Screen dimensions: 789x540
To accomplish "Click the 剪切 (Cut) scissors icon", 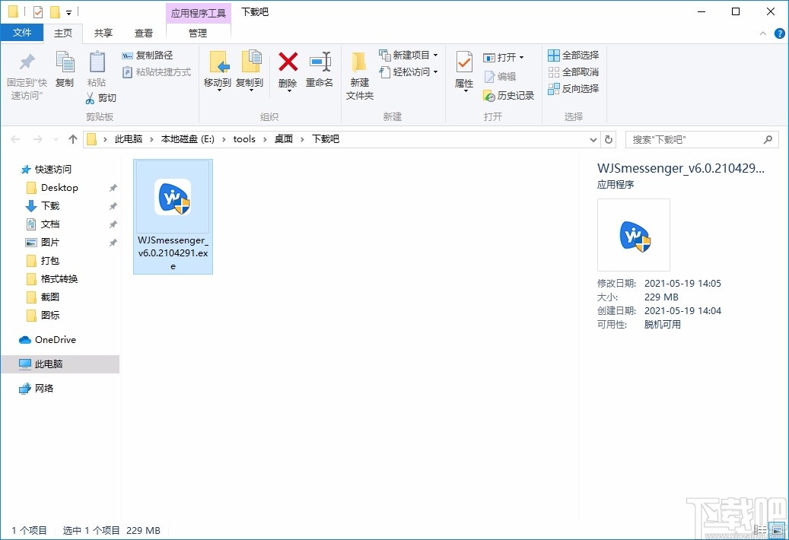I will pos(100,98).
